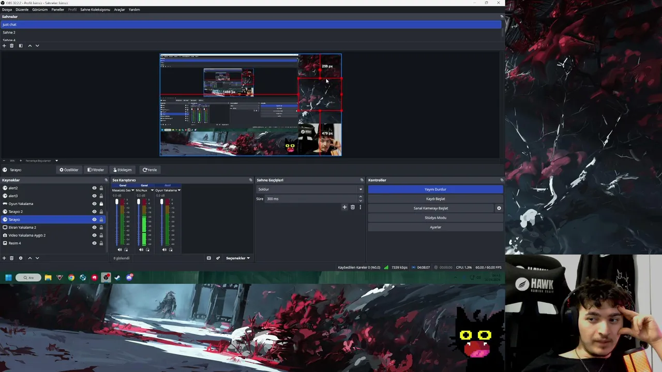Open Filtreler for the selected source
Viewport: 662px width, 372px height.
[x=96, y=170]
